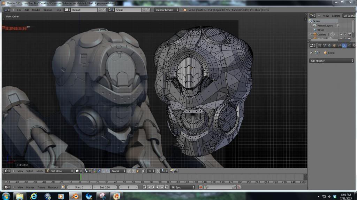The image size is (357, 200).
Task: Open the timeline Playback menu
Action: [53, 187]
